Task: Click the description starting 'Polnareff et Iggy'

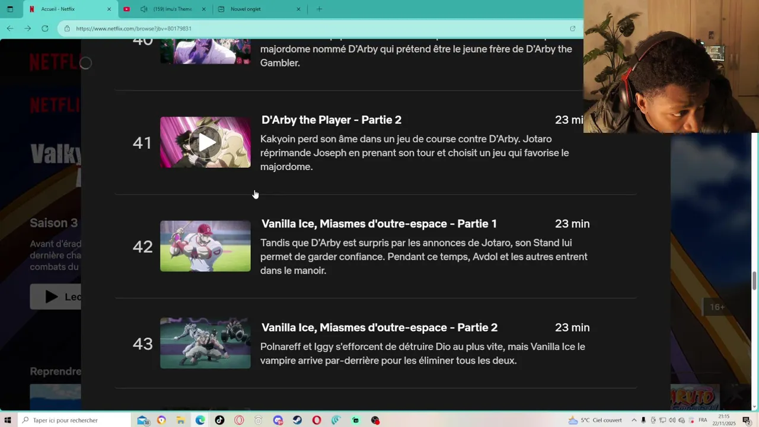Action: (x=423, y=353)
